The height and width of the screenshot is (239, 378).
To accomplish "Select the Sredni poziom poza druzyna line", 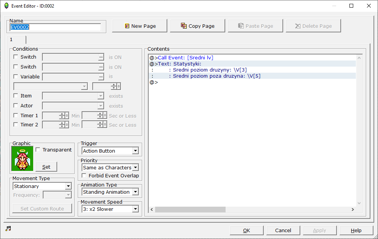I will pos(252,76).
